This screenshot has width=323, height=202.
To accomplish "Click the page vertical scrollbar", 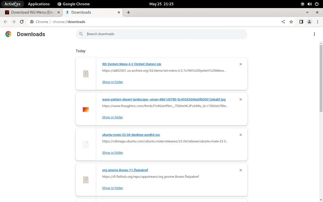I will click(x=321, y=78).
